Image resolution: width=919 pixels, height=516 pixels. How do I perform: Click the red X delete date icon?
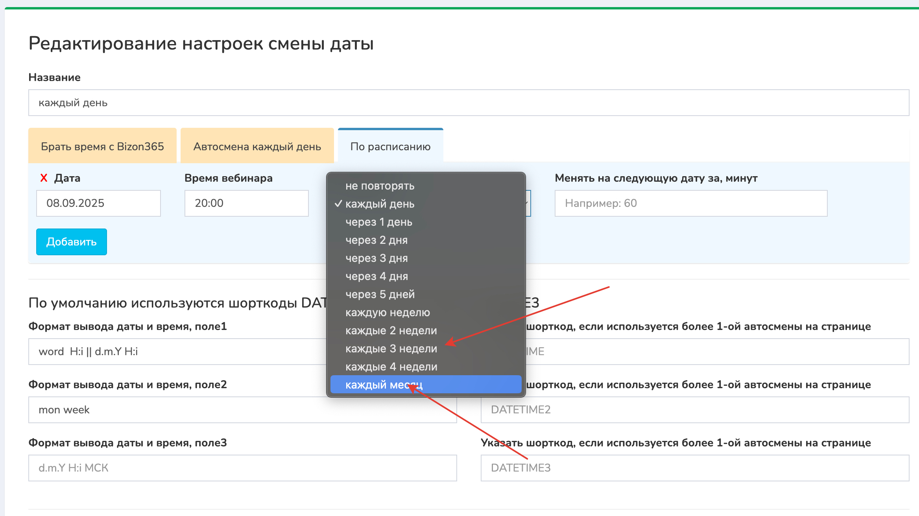(x=44, y=178)
